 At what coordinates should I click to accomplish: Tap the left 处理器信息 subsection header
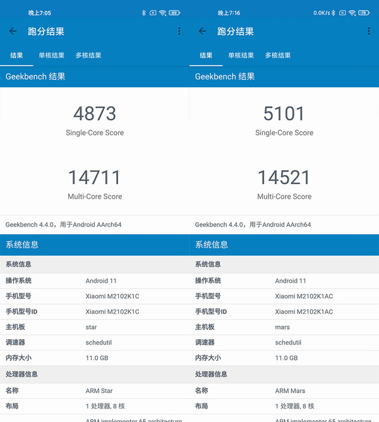[95, 374]
